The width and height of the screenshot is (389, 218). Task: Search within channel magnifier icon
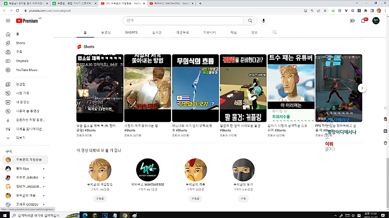[x=275, y=32]
